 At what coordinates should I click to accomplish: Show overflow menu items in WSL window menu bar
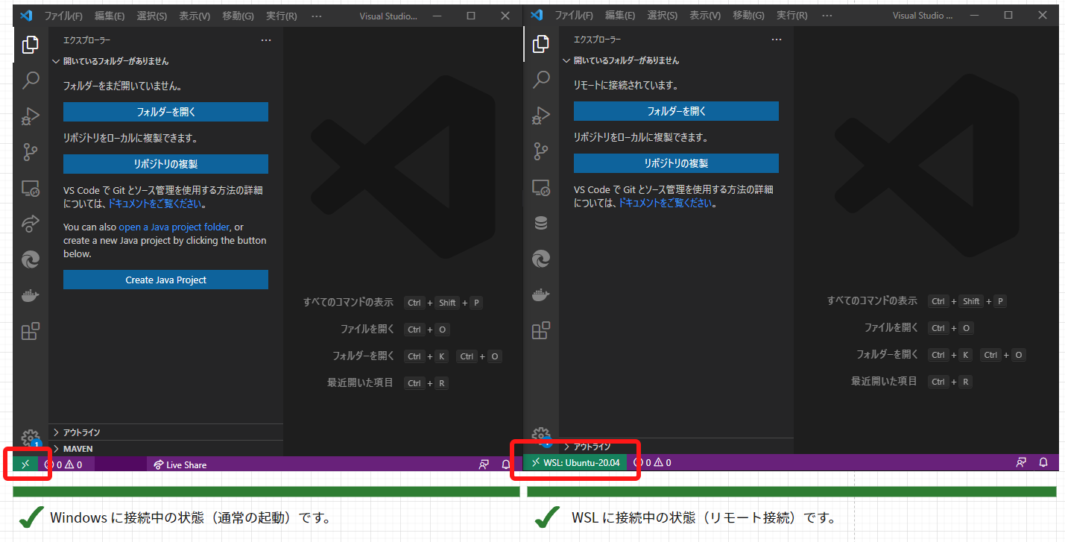tap(827, 15)
